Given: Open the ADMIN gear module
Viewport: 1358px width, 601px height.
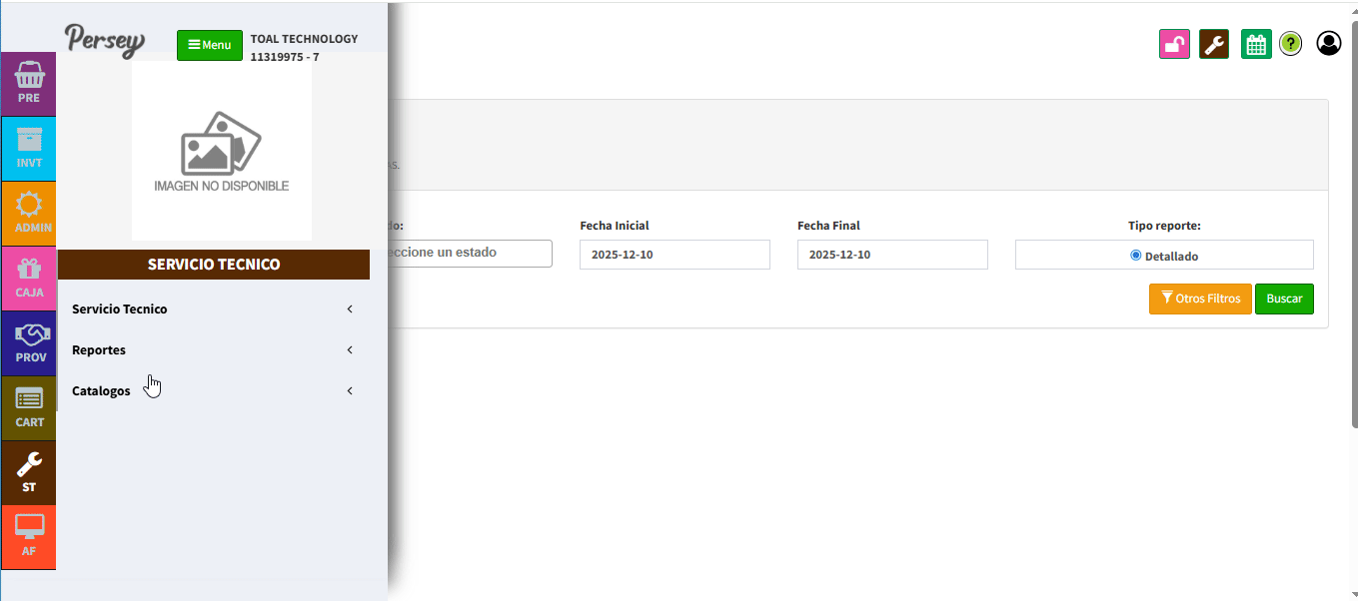Looking at the screenshot, I should pos(29,213).
